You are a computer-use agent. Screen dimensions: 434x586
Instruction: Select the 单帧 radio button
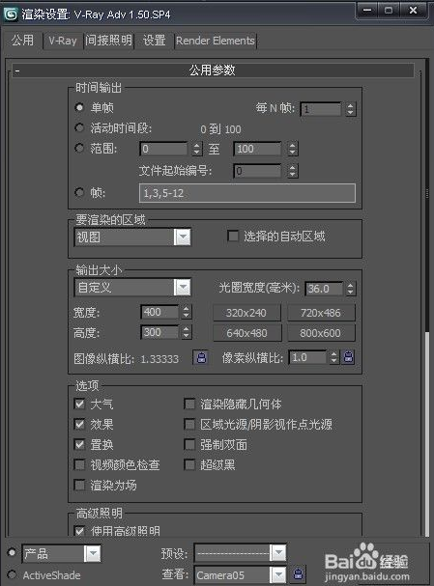click(x=79, y=107)
